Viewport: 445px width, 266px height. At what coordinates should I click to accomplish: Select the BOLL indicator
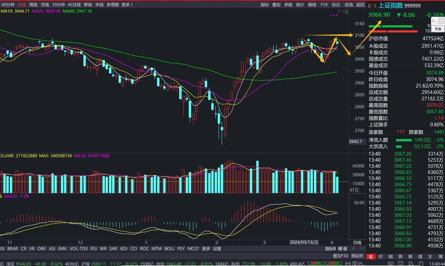point(170,249)
